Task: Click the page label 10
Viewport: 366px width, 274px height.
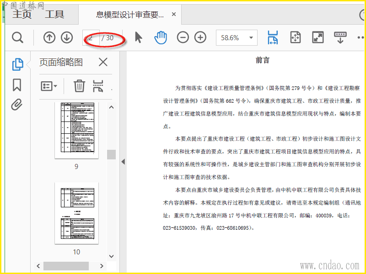Action: coord(76,252)
